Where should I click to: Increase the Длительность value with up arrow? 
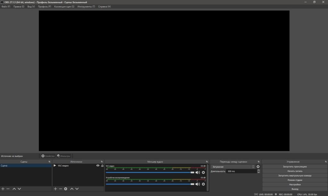coord(258,170)
